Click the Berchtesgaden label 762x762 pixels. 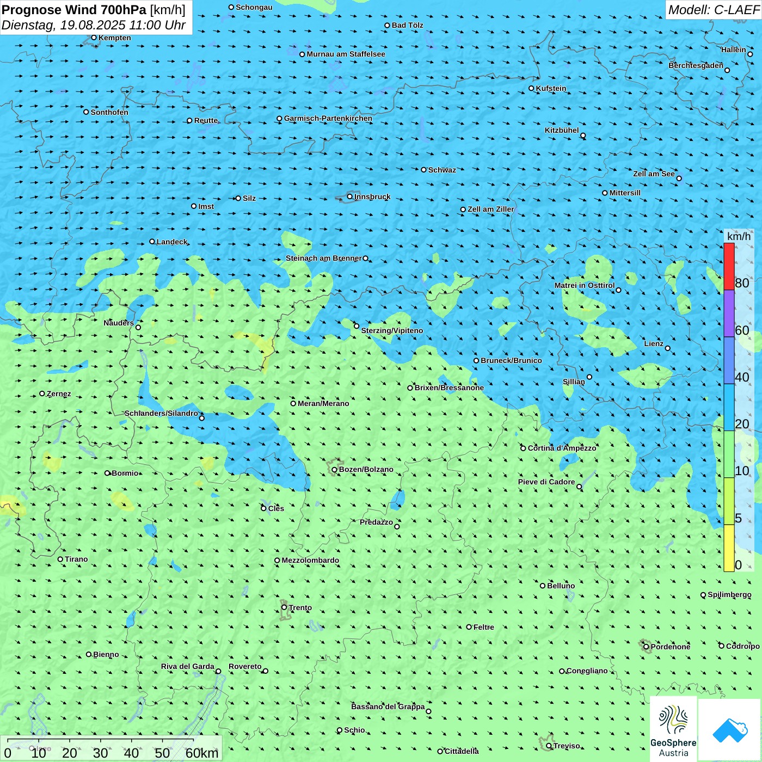[696, 65]
